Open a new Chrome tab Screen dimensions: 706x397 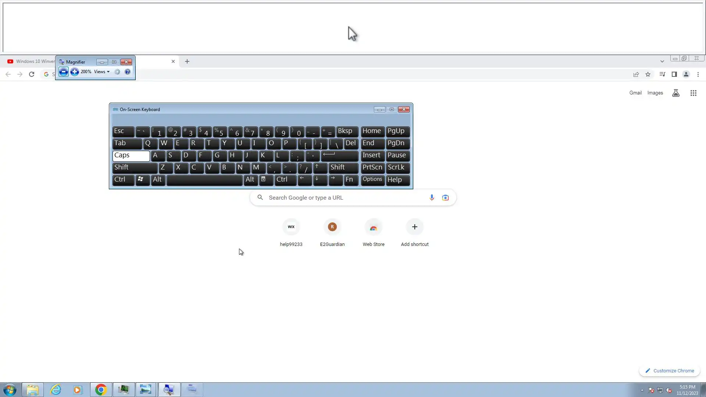[x=187, y=61]
